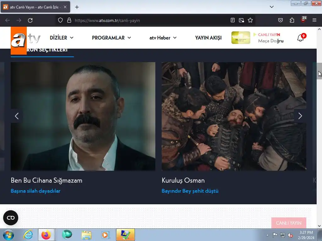This screenshot has width=322, height=241.
Task: Select the atv Canlı Yayın tab
Action: pyautogui.click(x=35, y=7)
